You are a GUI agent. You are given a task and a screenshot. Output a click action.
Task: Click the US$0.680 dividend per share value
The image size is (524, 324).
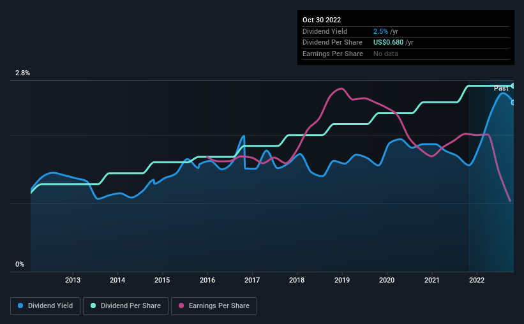click(388, 43)
